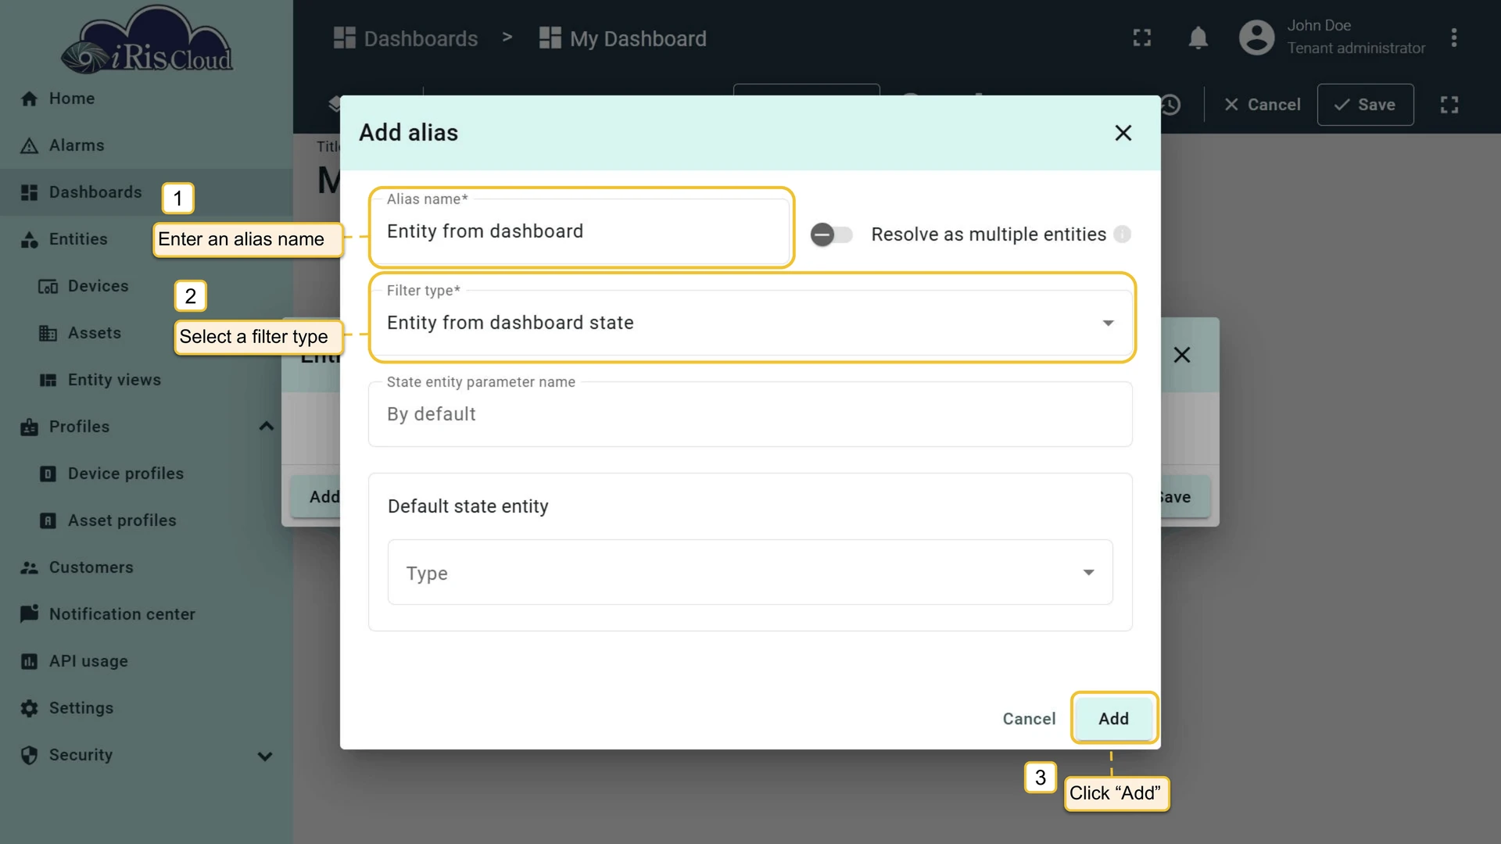Click the user avatar icon
Screen dimensions: 1501x844
pos(1257,38)
